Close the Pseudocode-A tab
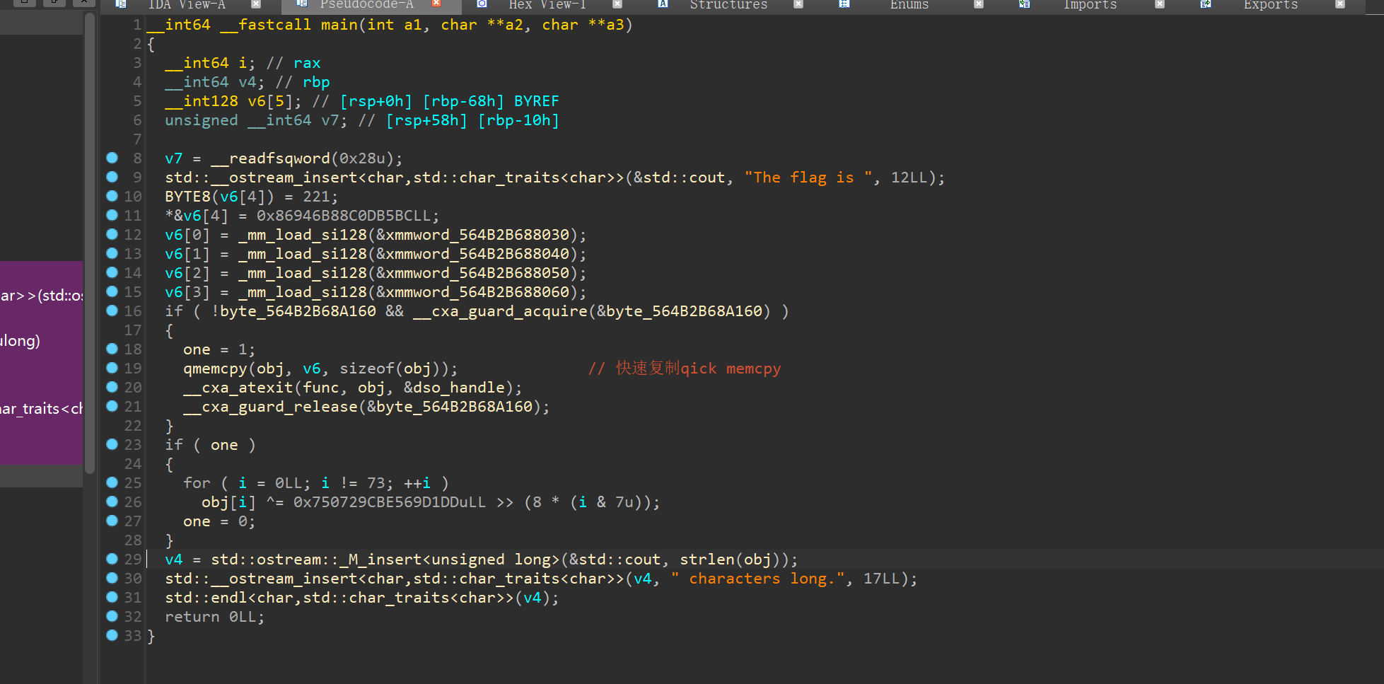Viewport: 1384px width, 684px height. [x=436, y=4]
